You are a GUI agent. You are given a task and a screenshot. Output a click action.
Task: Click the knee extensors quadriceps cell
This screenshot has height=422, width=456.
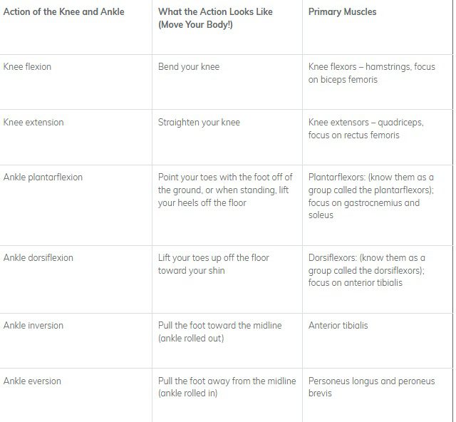366,129
